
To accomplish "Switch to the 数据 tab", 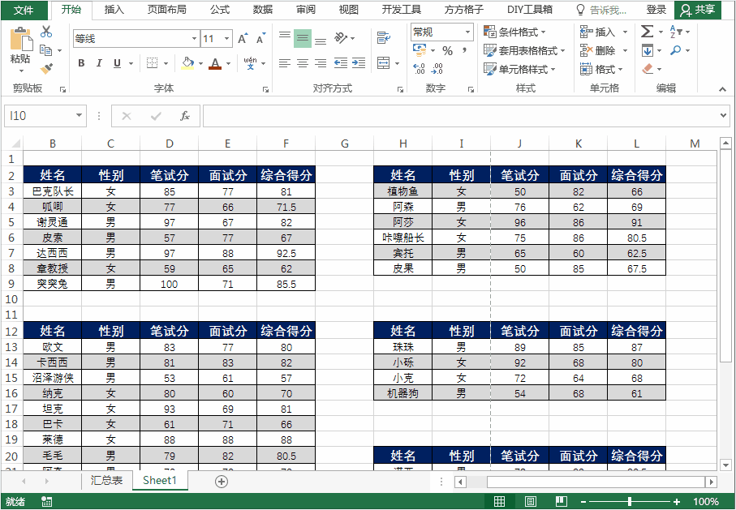I will click(x=263, y=10).
